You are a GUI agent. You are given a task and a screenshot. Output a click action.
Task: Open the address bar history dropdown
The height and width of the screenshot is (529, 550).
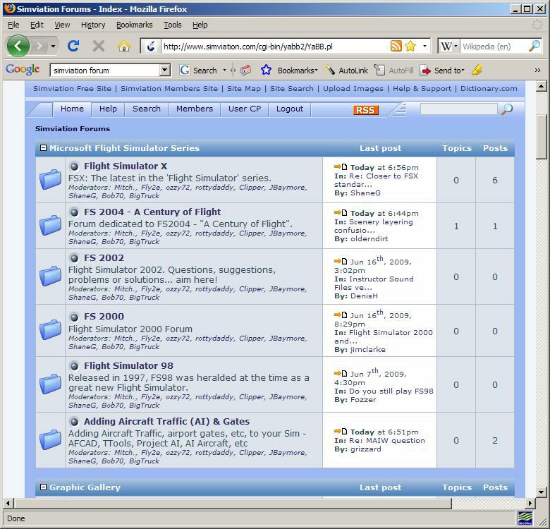pyautogui.click(x=424, y=46)
